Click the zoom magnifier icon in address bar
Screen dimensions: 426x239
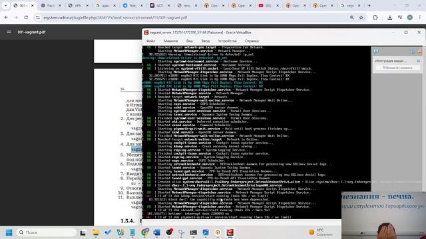[352, 17]
